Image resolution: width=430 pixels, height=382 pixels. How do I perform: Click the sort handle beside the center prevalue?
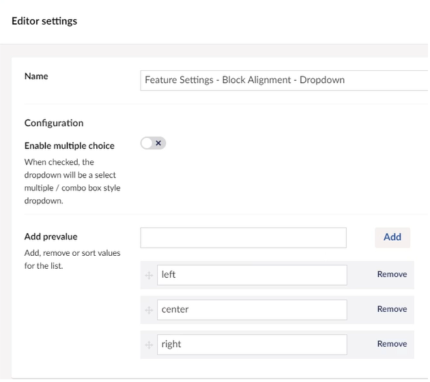click(x=149, y=310)
